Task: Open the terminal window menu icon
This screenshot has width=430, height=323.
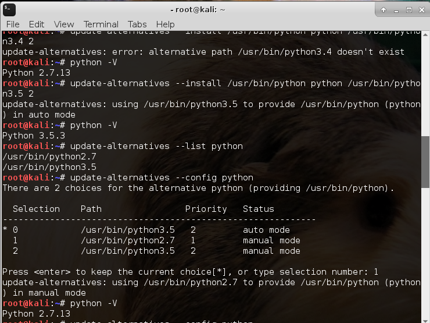Action: pos(9,9)
